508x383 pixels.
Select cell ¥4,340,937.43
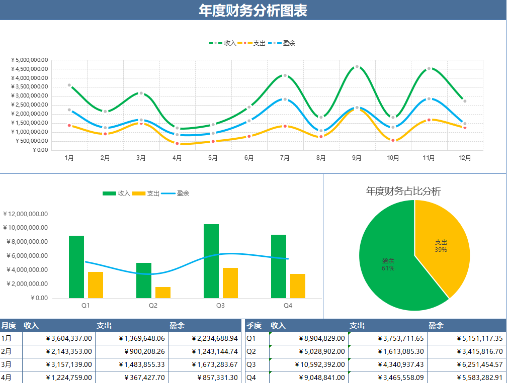click(x=388, y=364)
